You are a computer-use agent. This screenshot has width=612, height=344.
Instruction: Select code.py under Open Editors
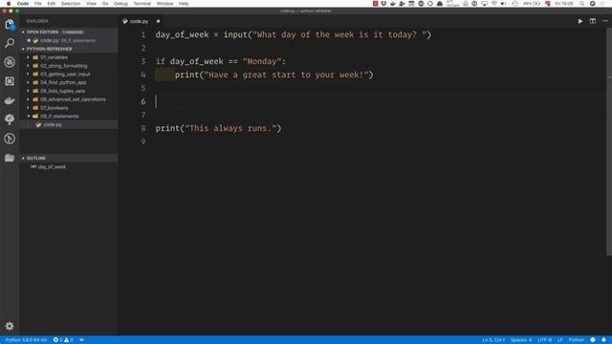69,40
